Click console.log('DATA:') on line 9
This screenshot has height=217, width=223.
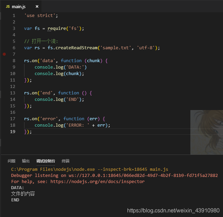coord(61,67)
